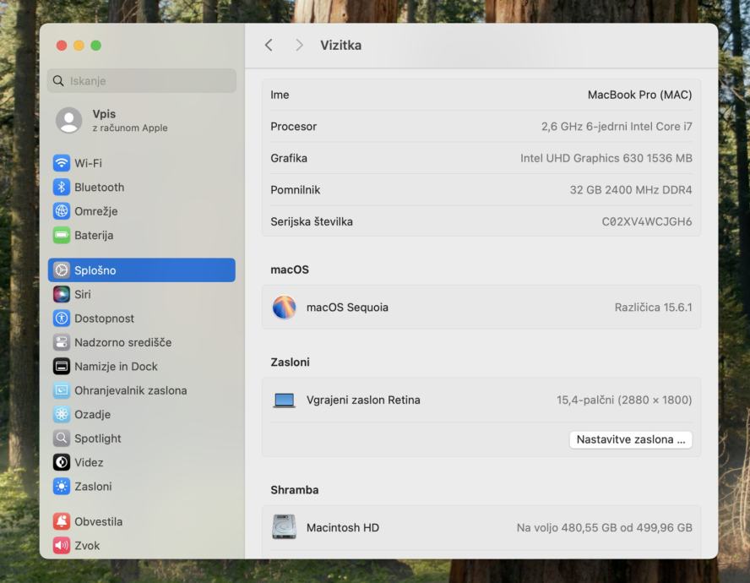Select Zvok sound settings
The image size is (750, 583).
click(87, 546)
